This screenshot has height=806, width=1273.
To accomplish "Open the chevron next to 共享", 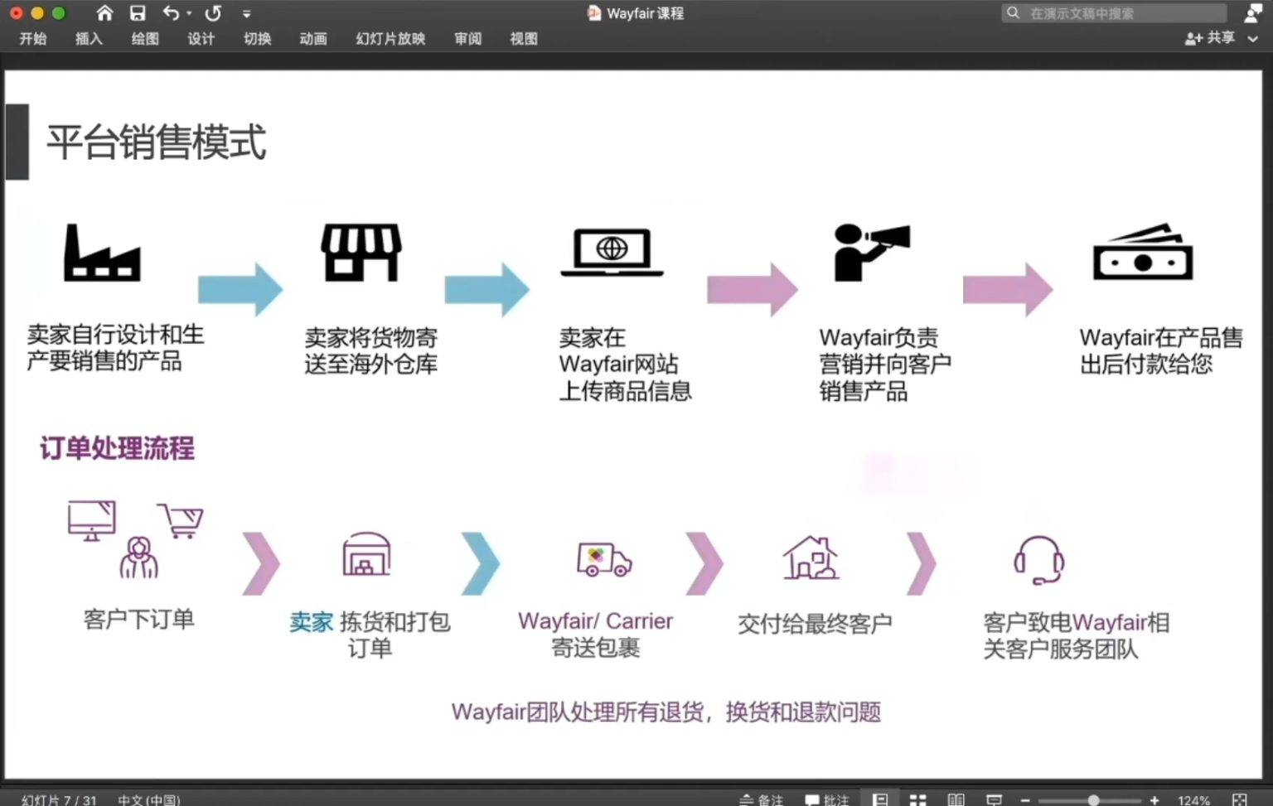I will (1251, 37).
